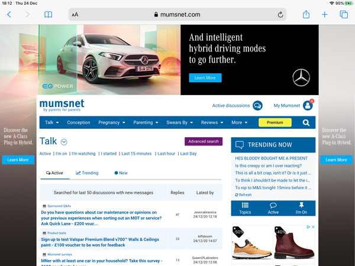Open 'To think I shouldn't be made' thread

(x=273, y=180)
